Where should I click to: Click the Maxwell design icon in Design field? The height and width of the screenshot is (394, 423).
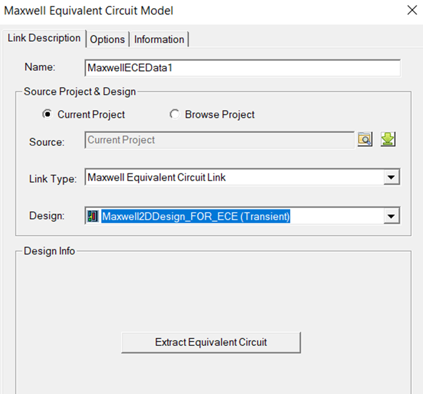tap(92, 216)
